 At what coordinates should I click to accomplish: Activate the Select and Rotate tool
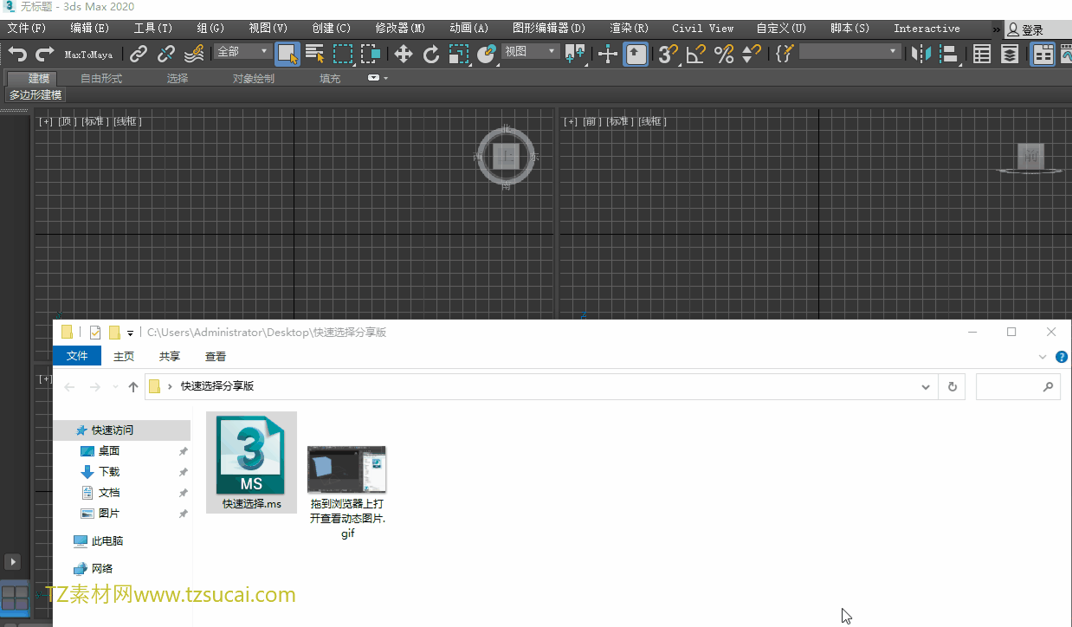[431, 54]
